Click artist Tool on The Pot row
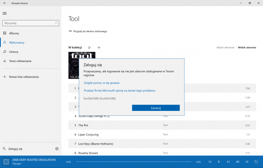263x168 pixels. coord(165,125)
